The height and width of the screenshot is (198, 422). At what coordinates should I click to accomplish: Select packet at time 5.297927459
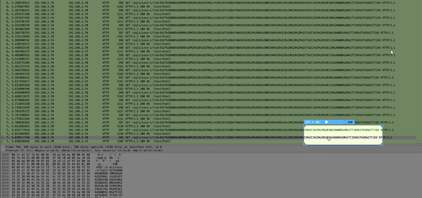[208, 18]
